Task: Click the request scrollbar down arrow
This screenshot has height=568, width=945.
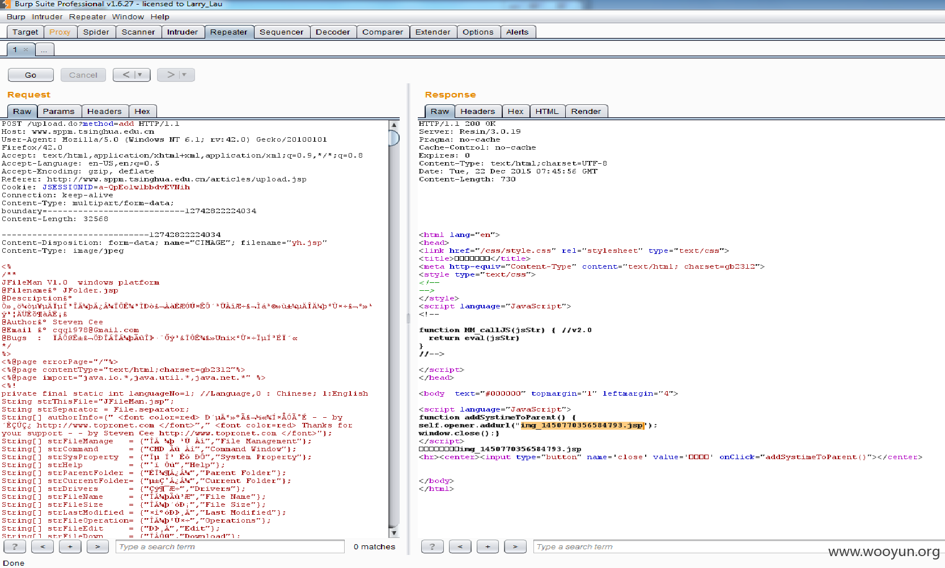Action: (x=394, y=533)
